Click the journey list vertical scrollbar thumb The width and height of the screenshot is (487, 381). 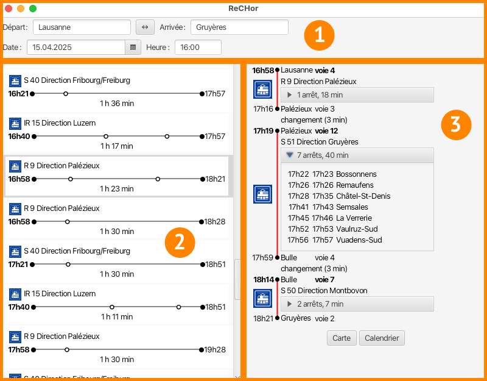[237, 279]
